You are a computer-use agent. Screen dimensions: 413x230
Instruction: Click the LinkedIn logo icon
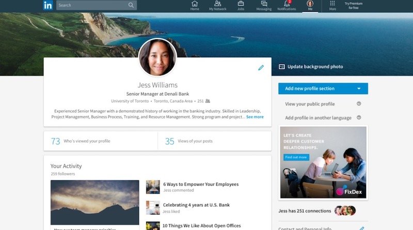tap(48, 5)
